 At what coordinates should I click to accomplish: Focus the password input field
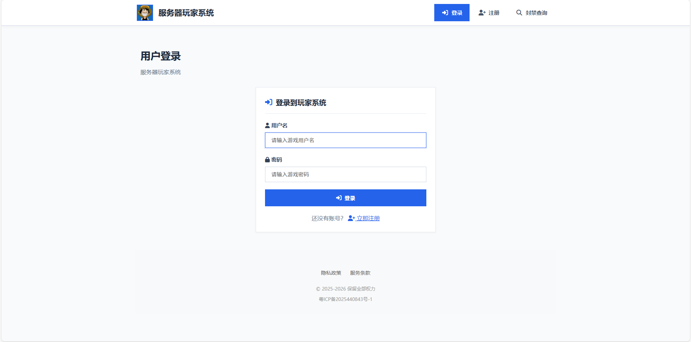345,174
